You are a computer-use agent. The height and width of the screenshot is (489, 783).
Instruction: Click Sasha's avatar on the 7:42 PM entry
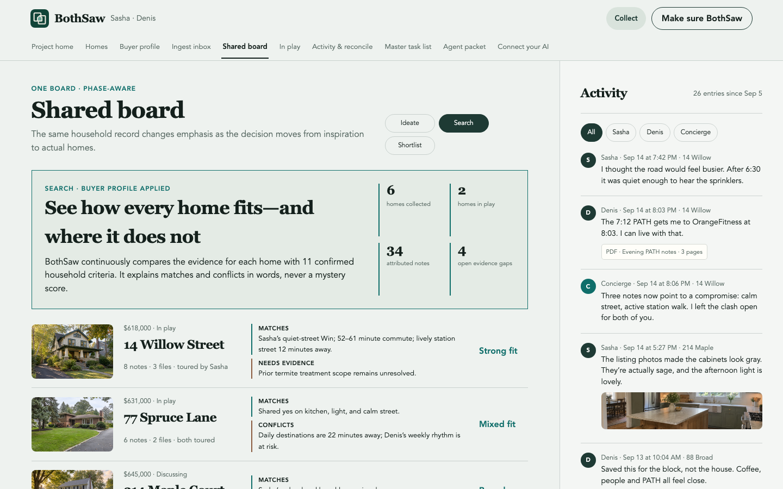click(588, 160)
